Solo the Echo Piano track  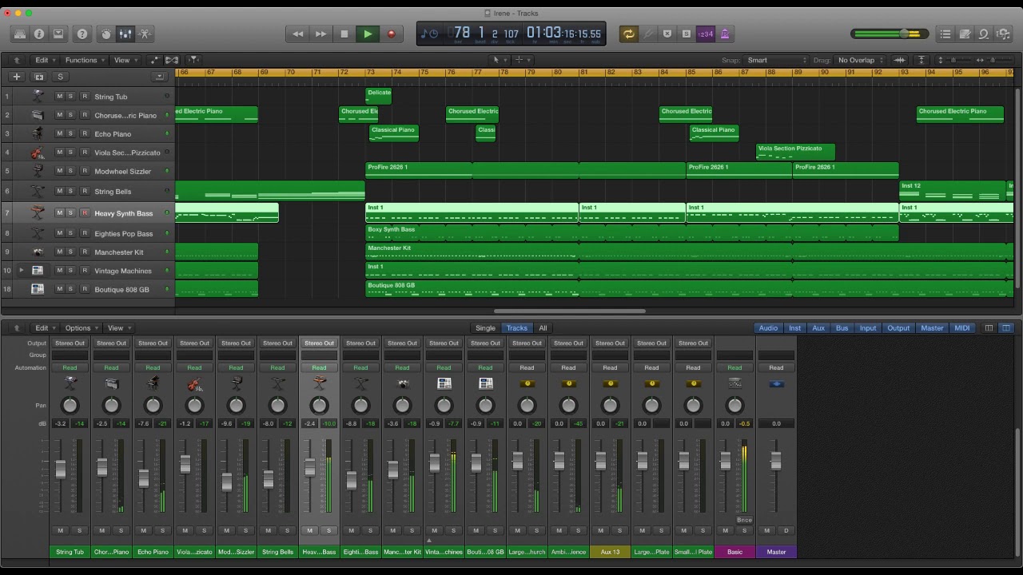(70, 133)
